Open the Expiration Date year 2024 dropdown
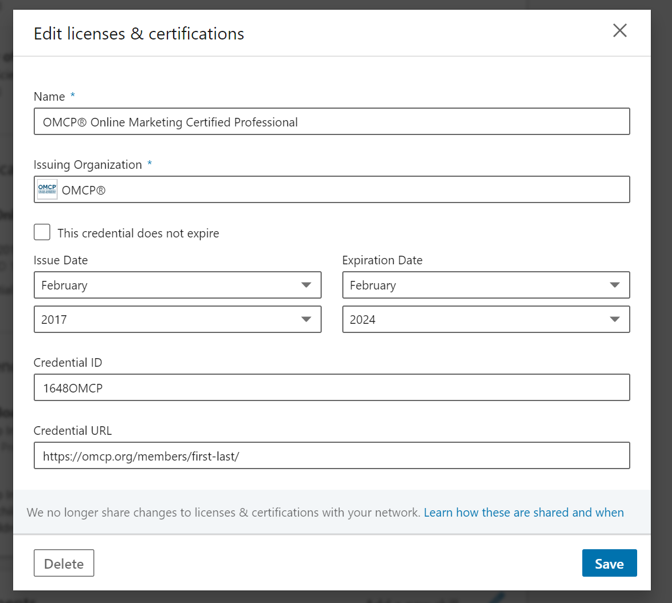 pos(486,319)
